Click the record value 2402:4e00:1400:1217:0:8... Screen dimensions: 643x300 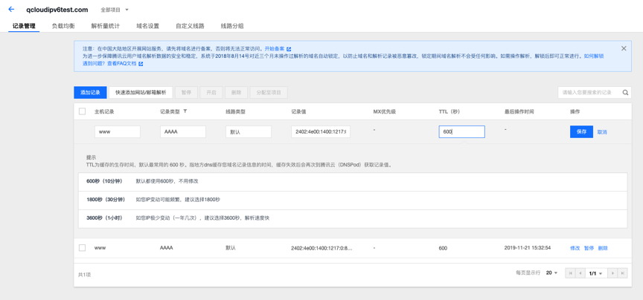click(x=321, y=248)
